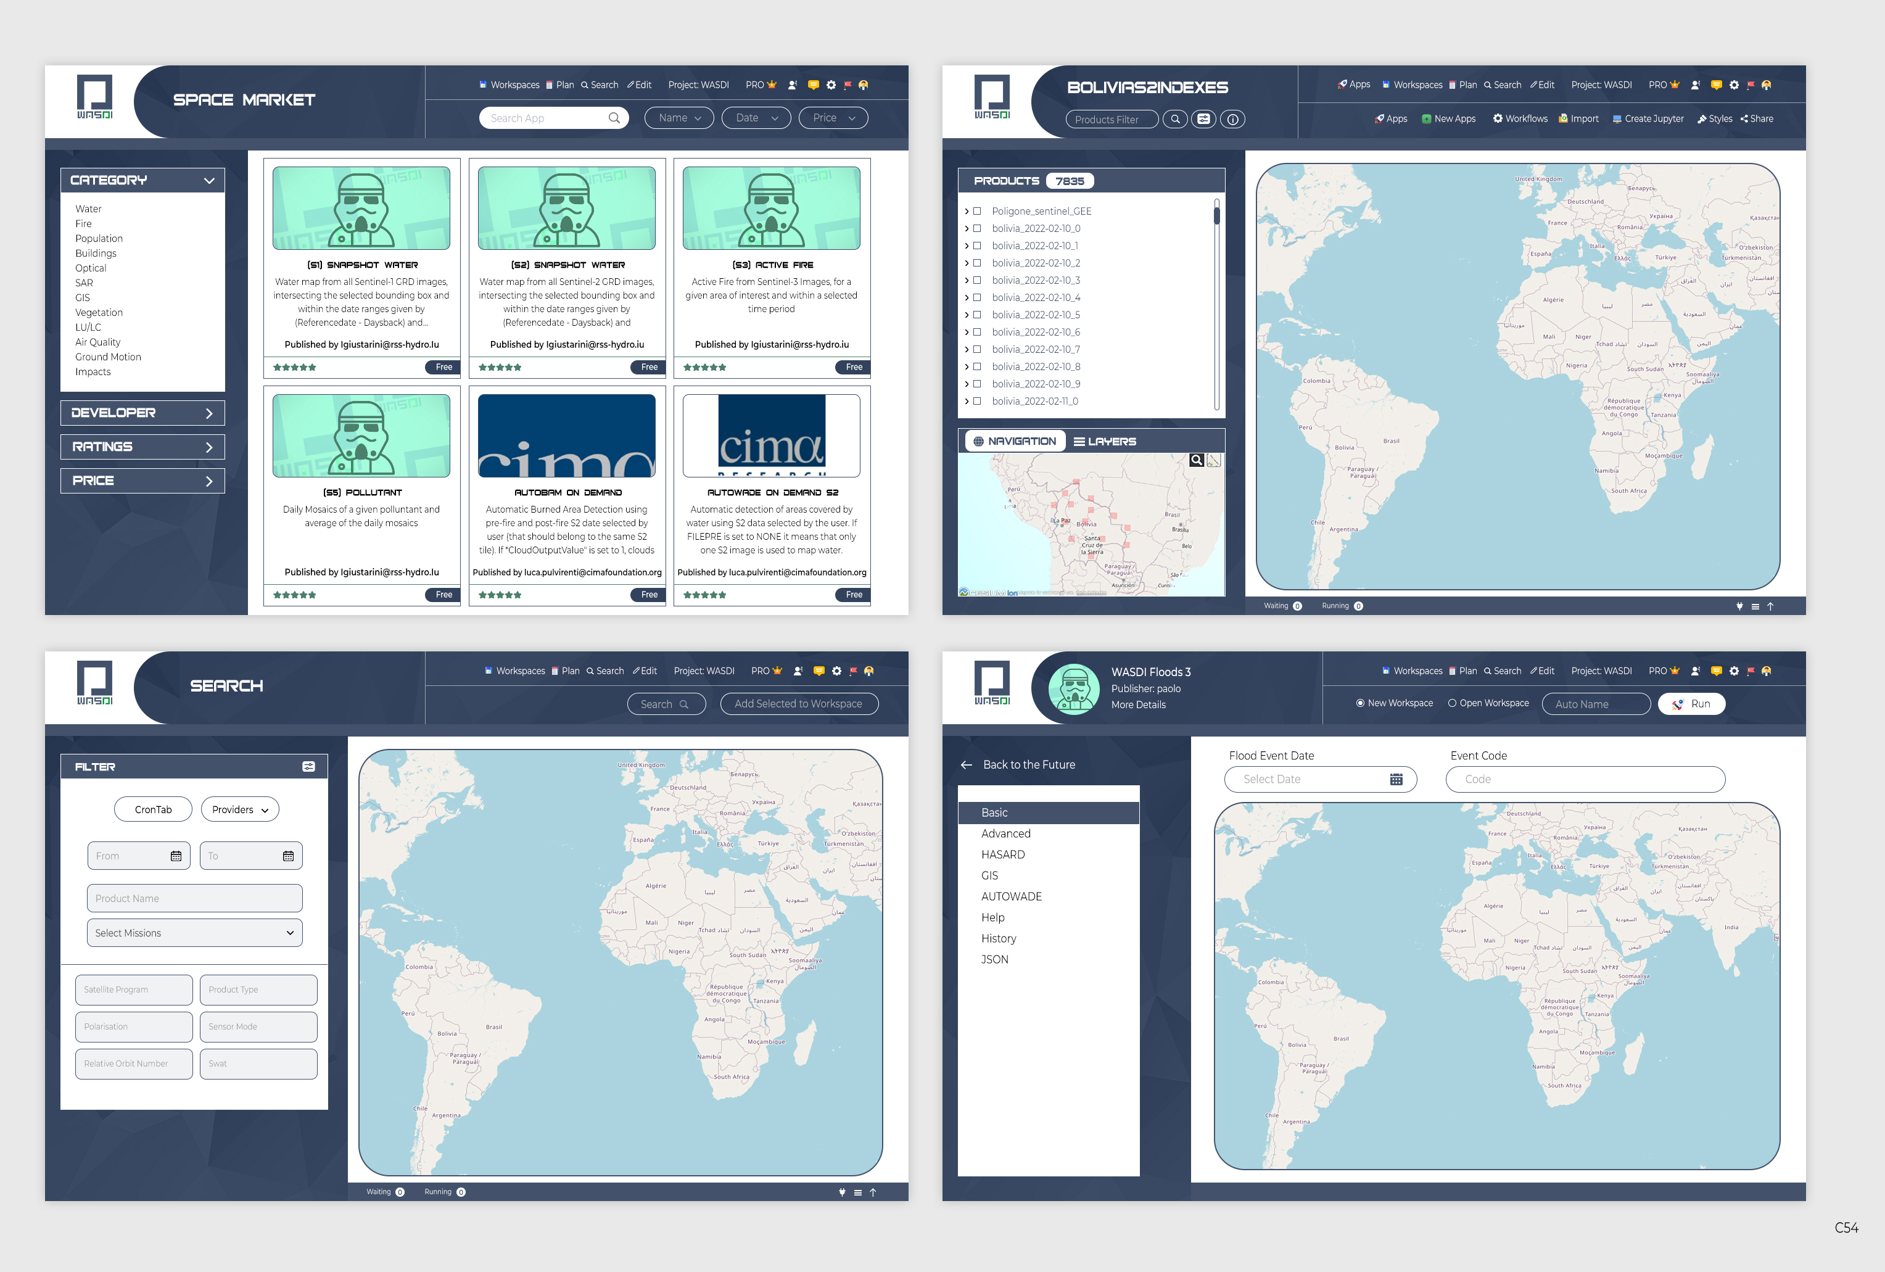Expand the DEVELOPER filter section
Image resolution: width=1885 pixels, height=1272 pixels.
pos(142,413)
